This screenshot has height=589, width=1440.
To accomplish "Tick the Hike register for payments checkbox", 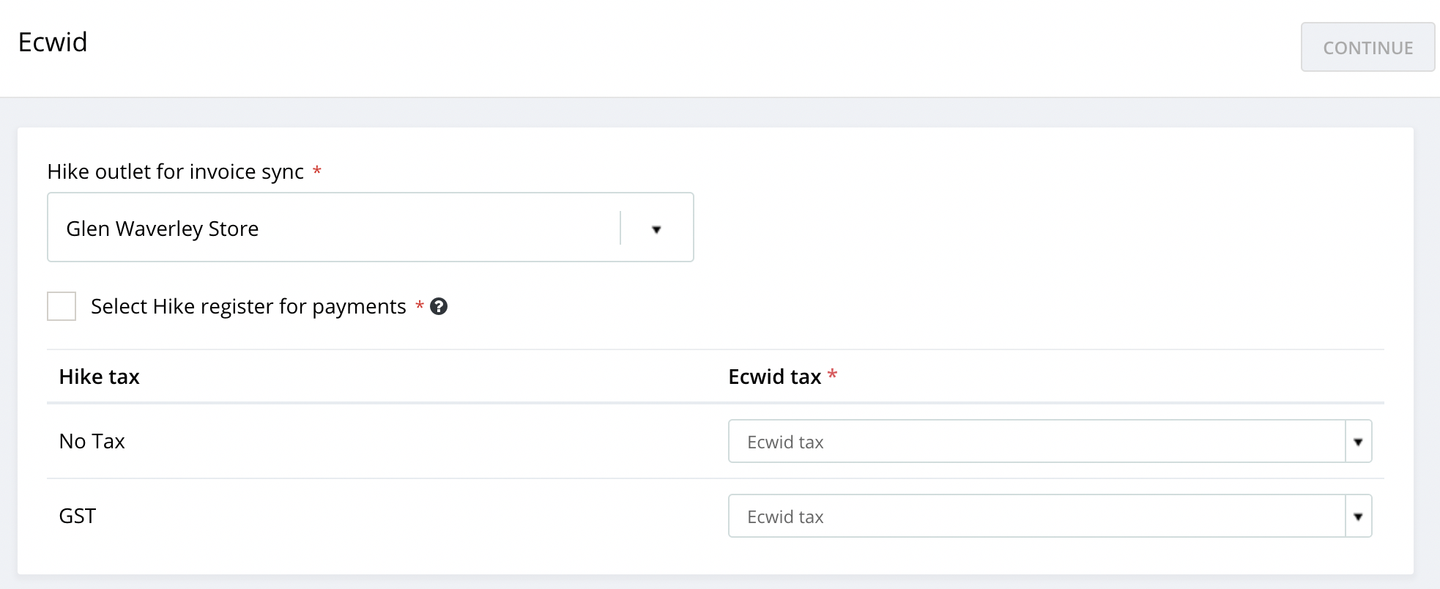I will pyautogui.click(x=62, y=306).
